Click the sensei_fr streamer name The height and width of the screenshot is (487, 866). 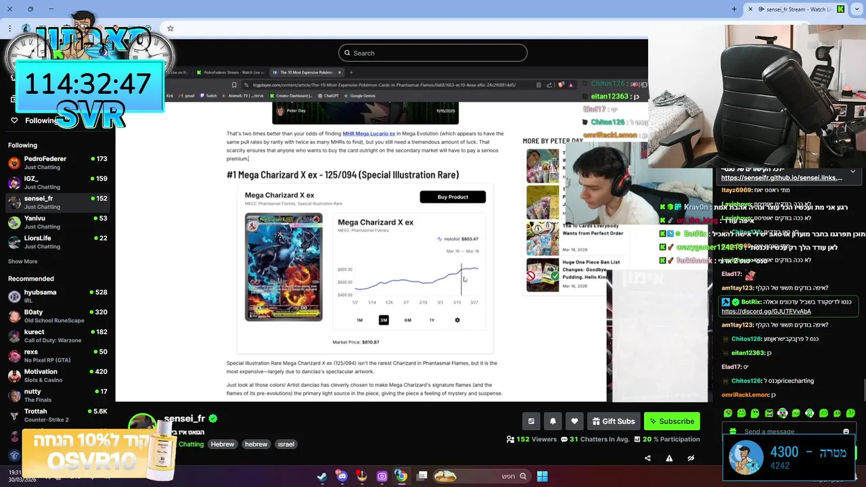point(185,419)
